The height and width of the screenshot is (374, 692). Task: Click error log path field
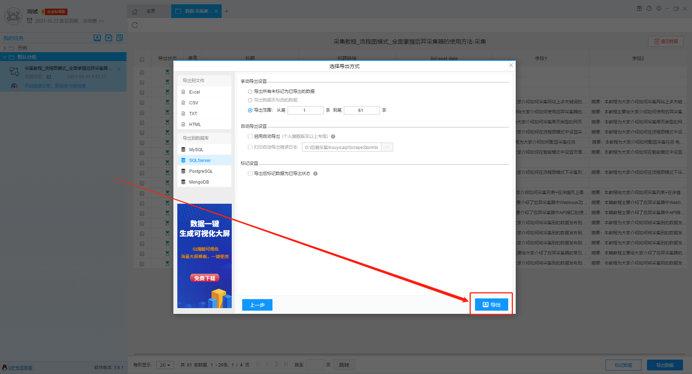(342, 147)
